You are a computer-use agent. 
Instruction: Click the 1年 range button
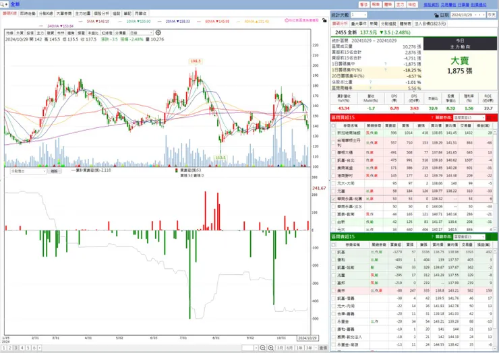[x=299, y=348]
